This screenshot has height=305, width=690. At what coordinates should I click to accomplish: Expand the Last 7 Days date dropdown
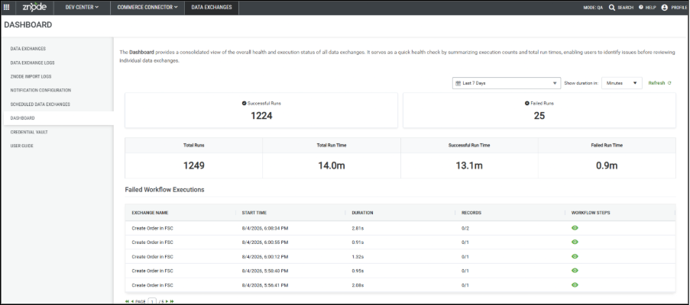click(x=507, y=83)
